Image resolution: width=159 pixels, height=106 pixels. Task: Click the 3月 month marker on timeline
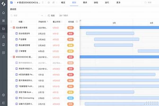click(114, 23)
